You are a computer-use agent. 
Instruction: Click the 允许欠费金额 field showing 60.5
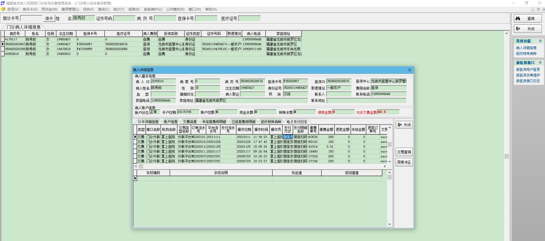pos(388,112)
